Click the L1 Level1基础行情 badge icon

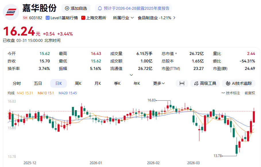coord(48,18)
